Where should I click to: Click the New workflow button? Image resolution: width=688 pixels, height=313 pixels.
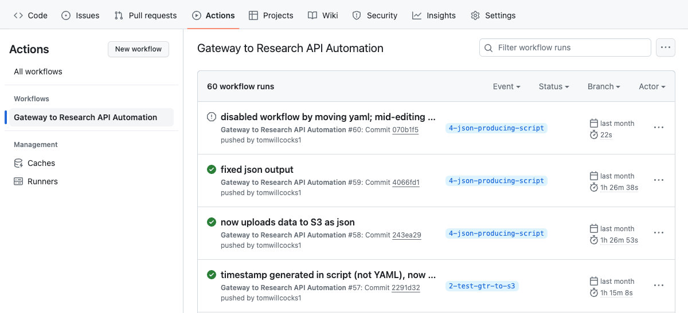[x=138, y=49]
